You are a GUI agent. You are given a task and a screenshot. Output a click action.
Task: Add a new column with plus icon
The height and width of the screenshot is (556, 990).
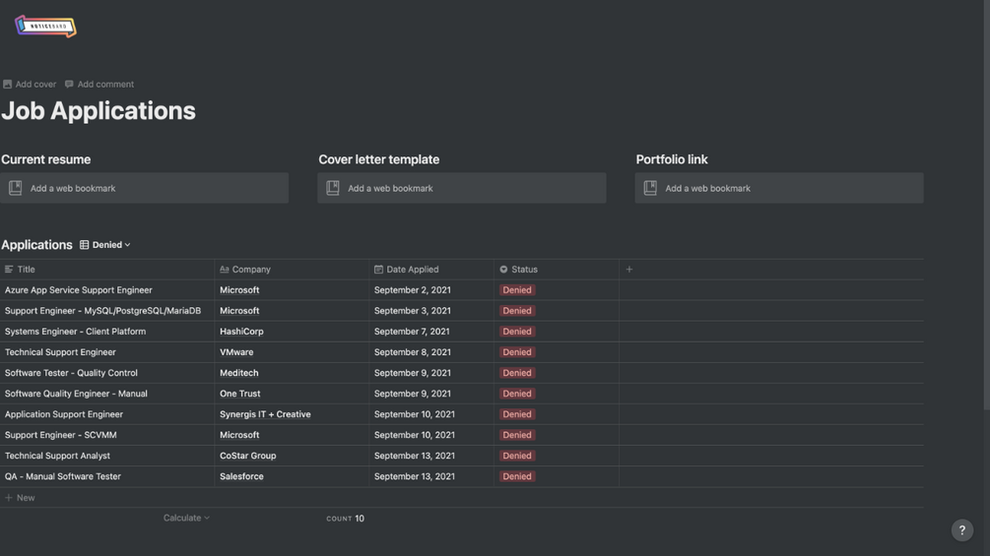629,269
